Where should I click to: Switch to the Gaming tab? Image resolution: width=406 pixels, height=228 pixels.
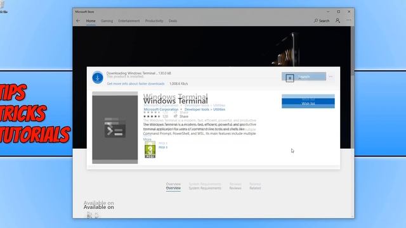tap(107, 21)
